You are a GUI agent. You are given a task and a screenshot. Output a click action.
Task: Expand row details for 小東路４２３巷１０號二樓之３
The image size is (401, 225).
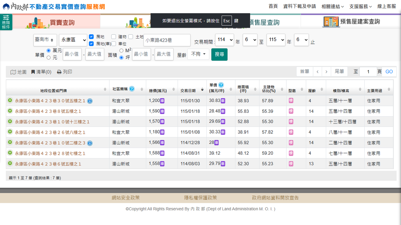10,142
